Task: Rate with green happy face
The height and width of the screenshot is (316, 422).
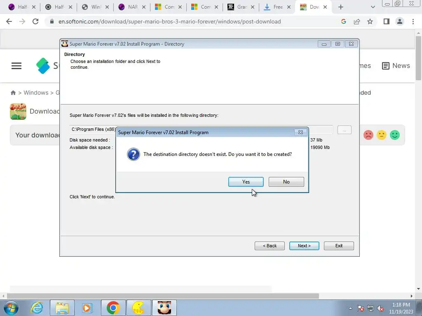Action: coord(394,135)
